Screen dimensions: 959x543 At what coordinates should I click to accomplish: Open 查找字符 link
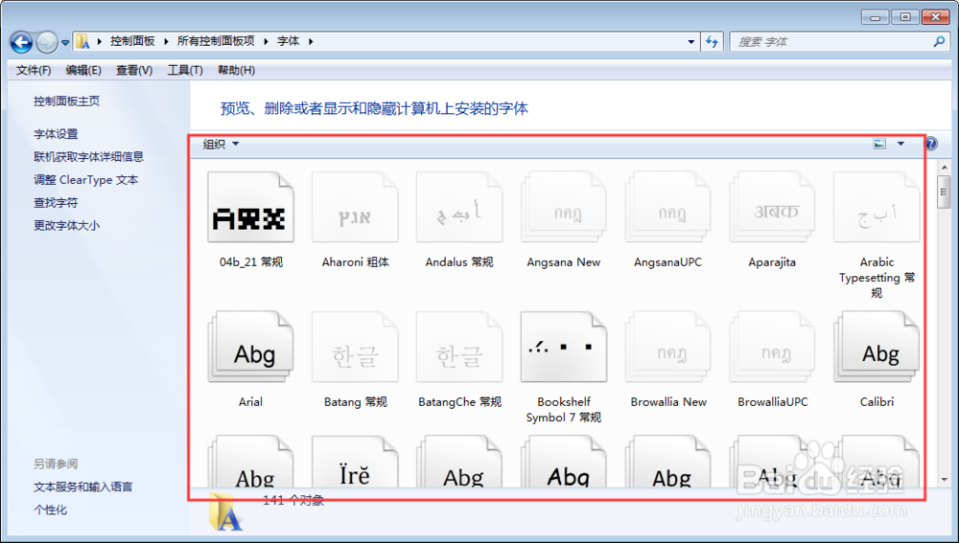click(x=56, y=203)
